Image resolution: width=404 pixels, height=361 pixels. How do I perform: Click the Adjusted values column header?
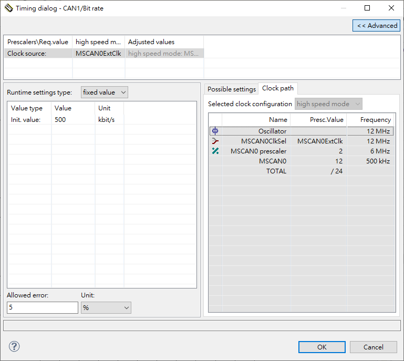point(164,42)
